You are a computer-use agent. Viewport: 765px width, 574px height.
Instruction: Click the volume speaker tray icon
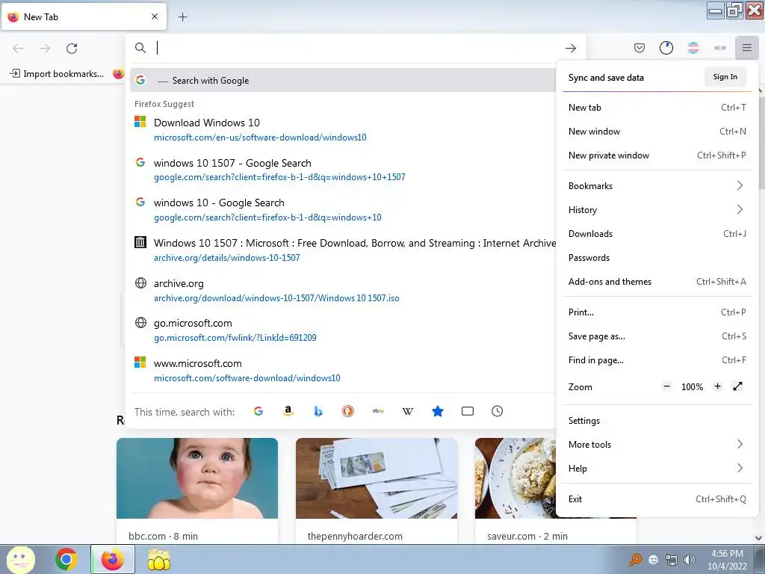pos(690,560)
